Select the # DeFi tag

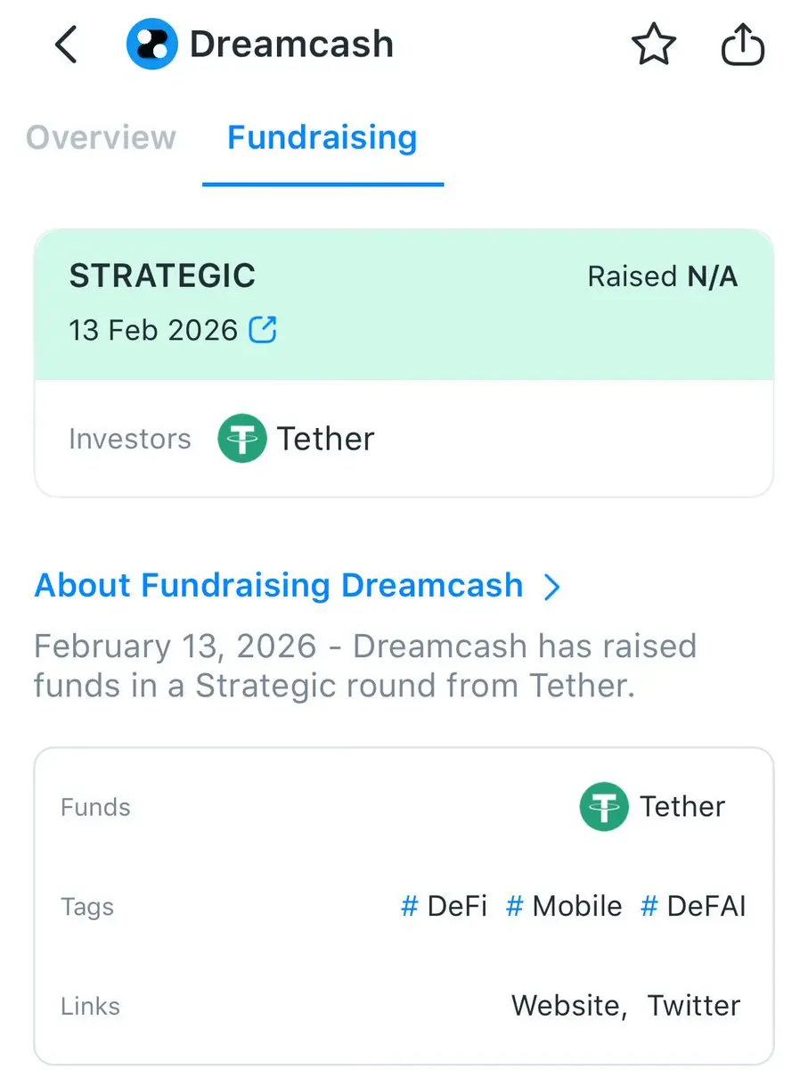(x=445, y=907)
